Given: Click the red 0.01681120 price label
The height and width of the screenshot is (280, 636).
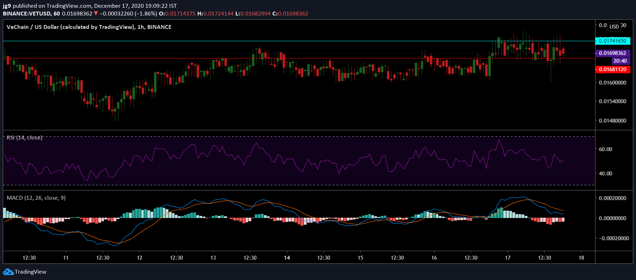Looking at the screenshot, I should (612, 69).
